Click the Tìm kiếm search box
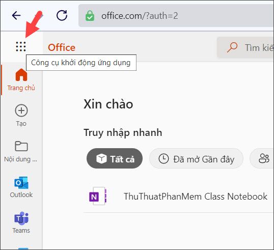 245,47
